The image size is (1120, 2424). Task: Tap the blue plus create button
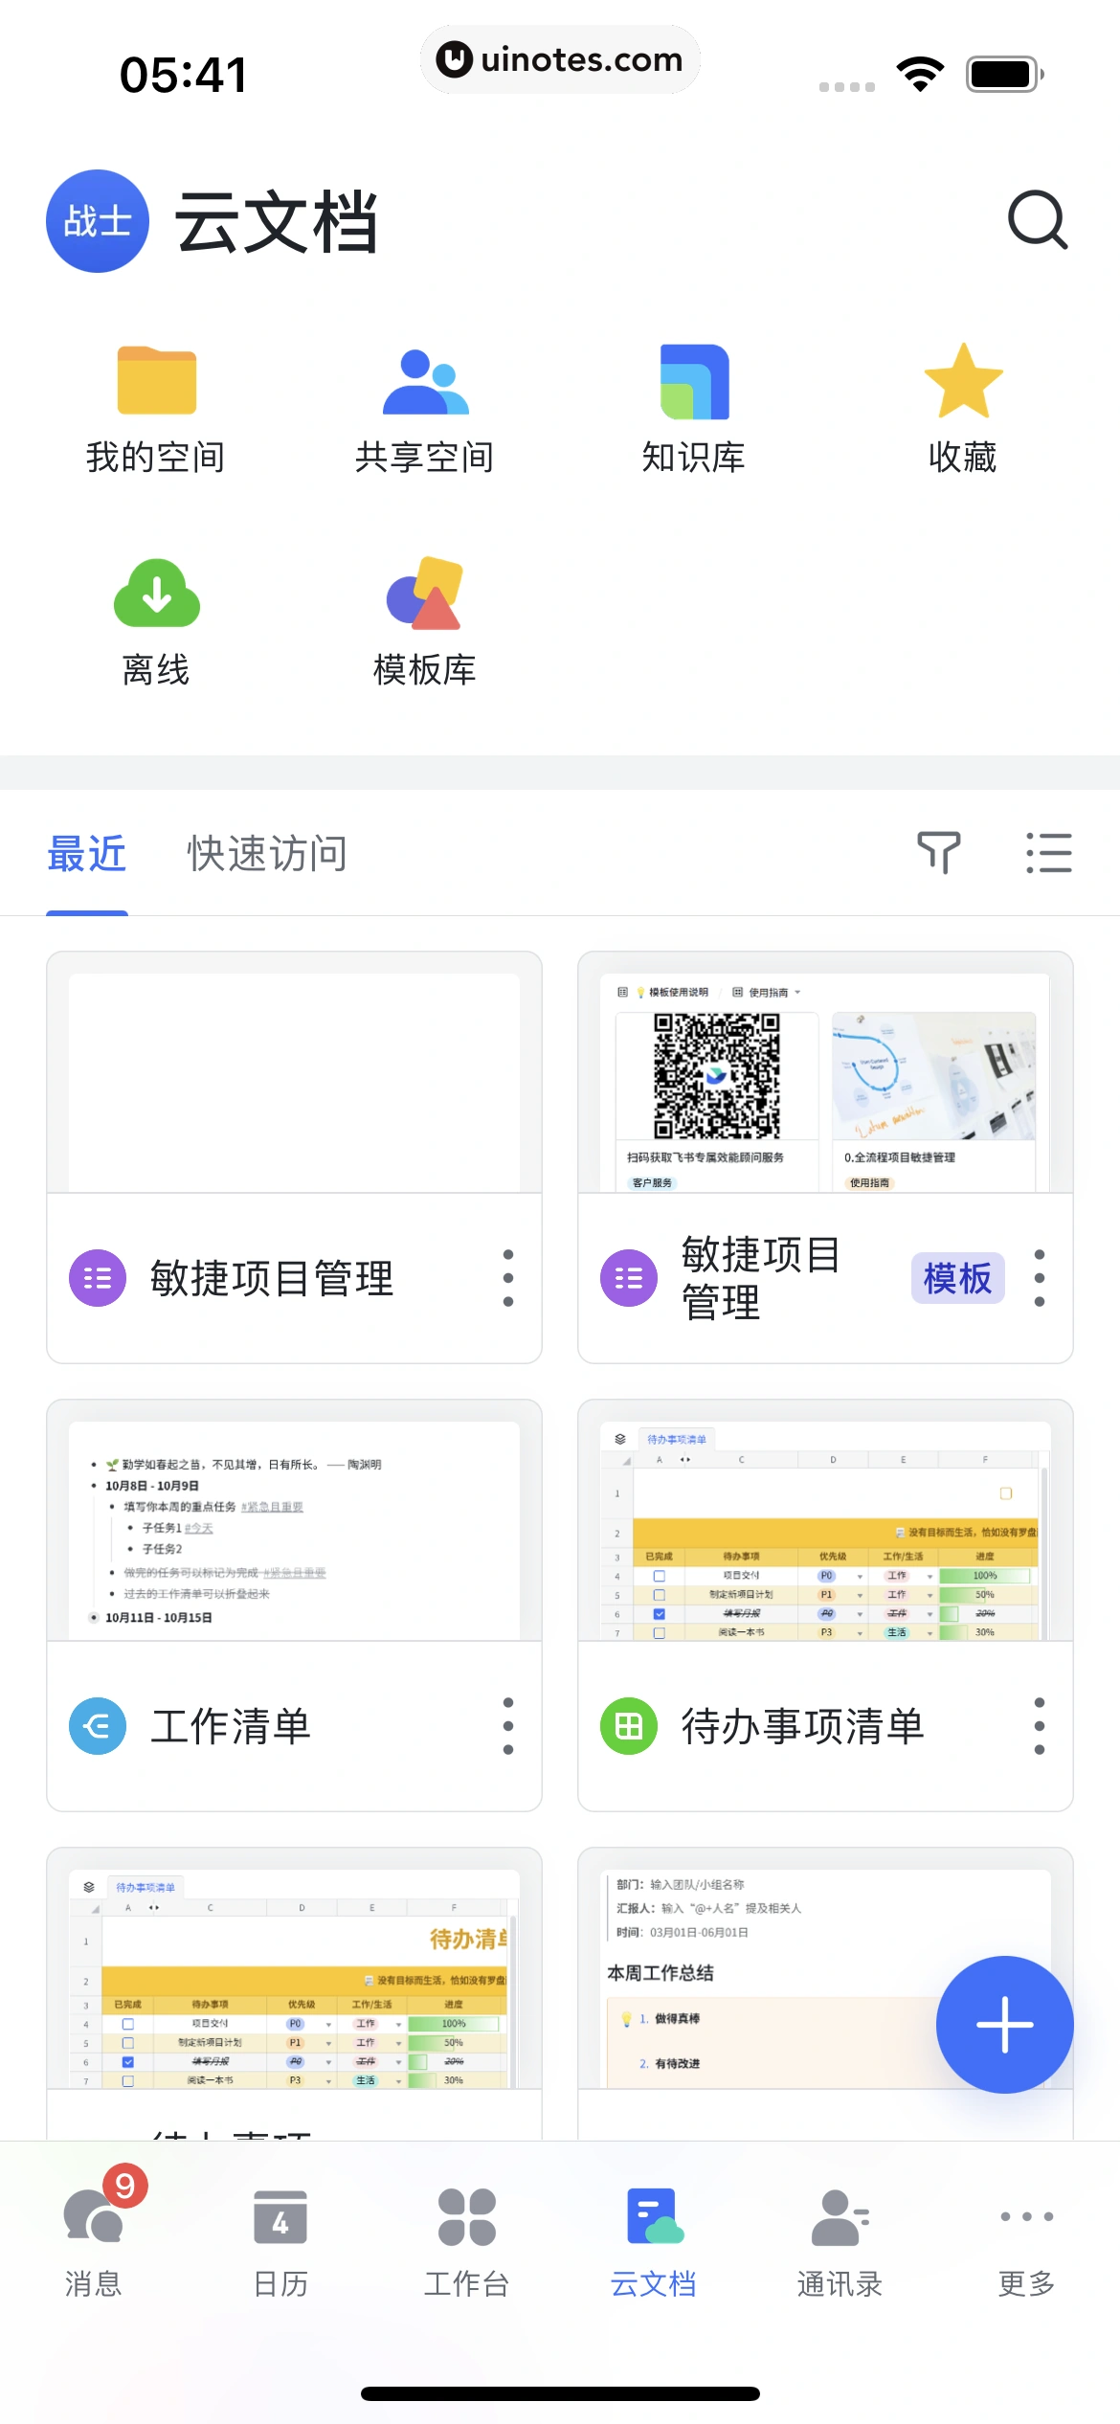(x=1004, y=2024)
